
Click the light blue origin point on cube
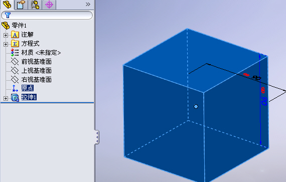tap(196, 107)
